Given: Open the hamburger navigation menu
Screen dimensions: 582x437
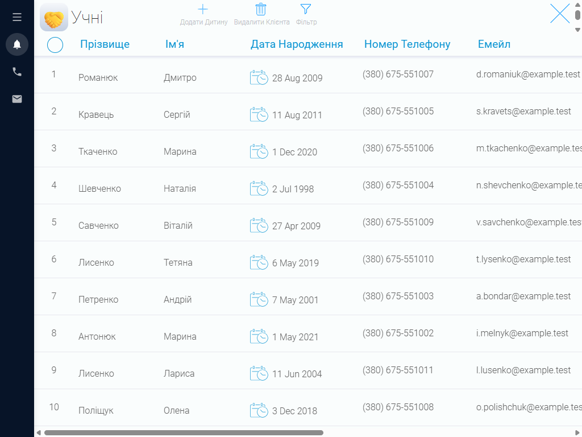Looking at the screenshot, I should [x=17, y=17].
